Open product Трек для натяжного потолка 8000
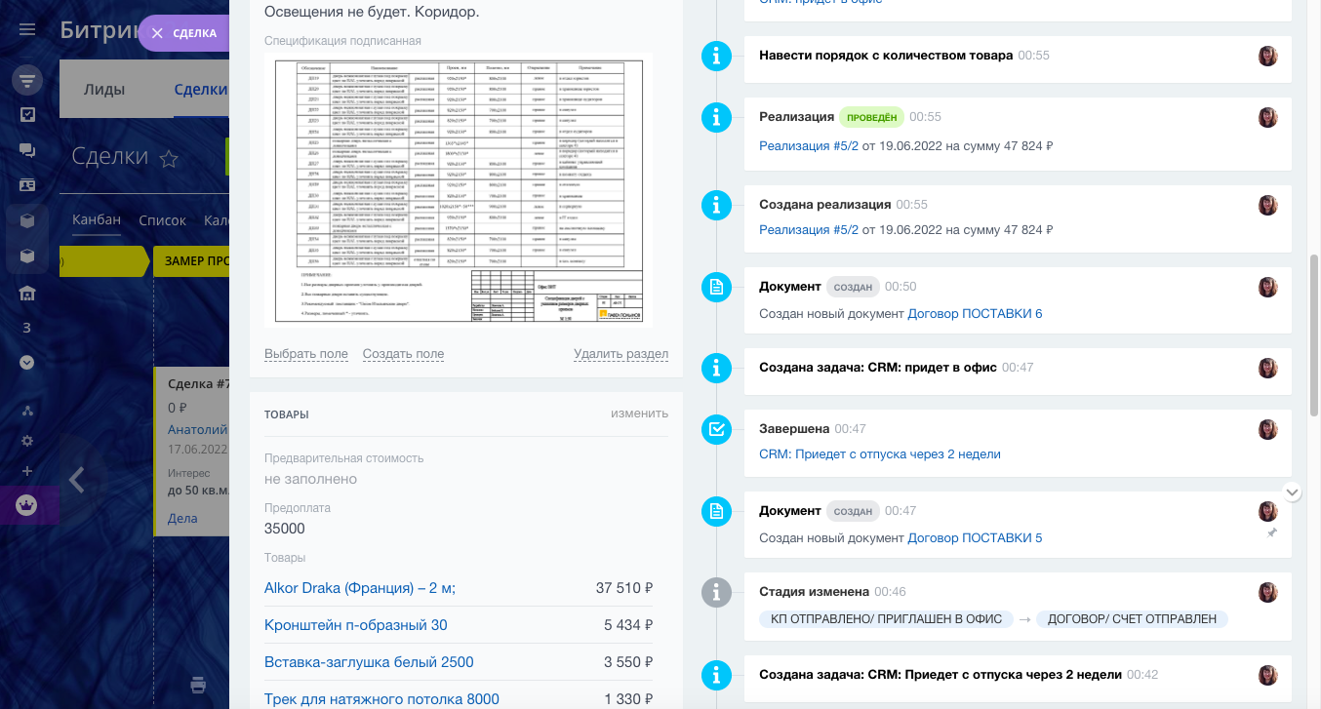The image size is (1321, 709). 381,699
